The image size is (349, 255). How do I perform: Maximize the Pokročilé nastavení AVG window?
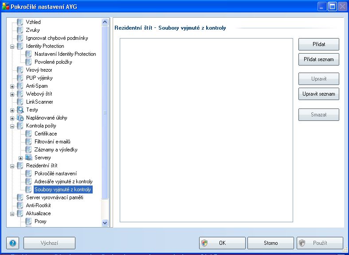tap(332, 7)
